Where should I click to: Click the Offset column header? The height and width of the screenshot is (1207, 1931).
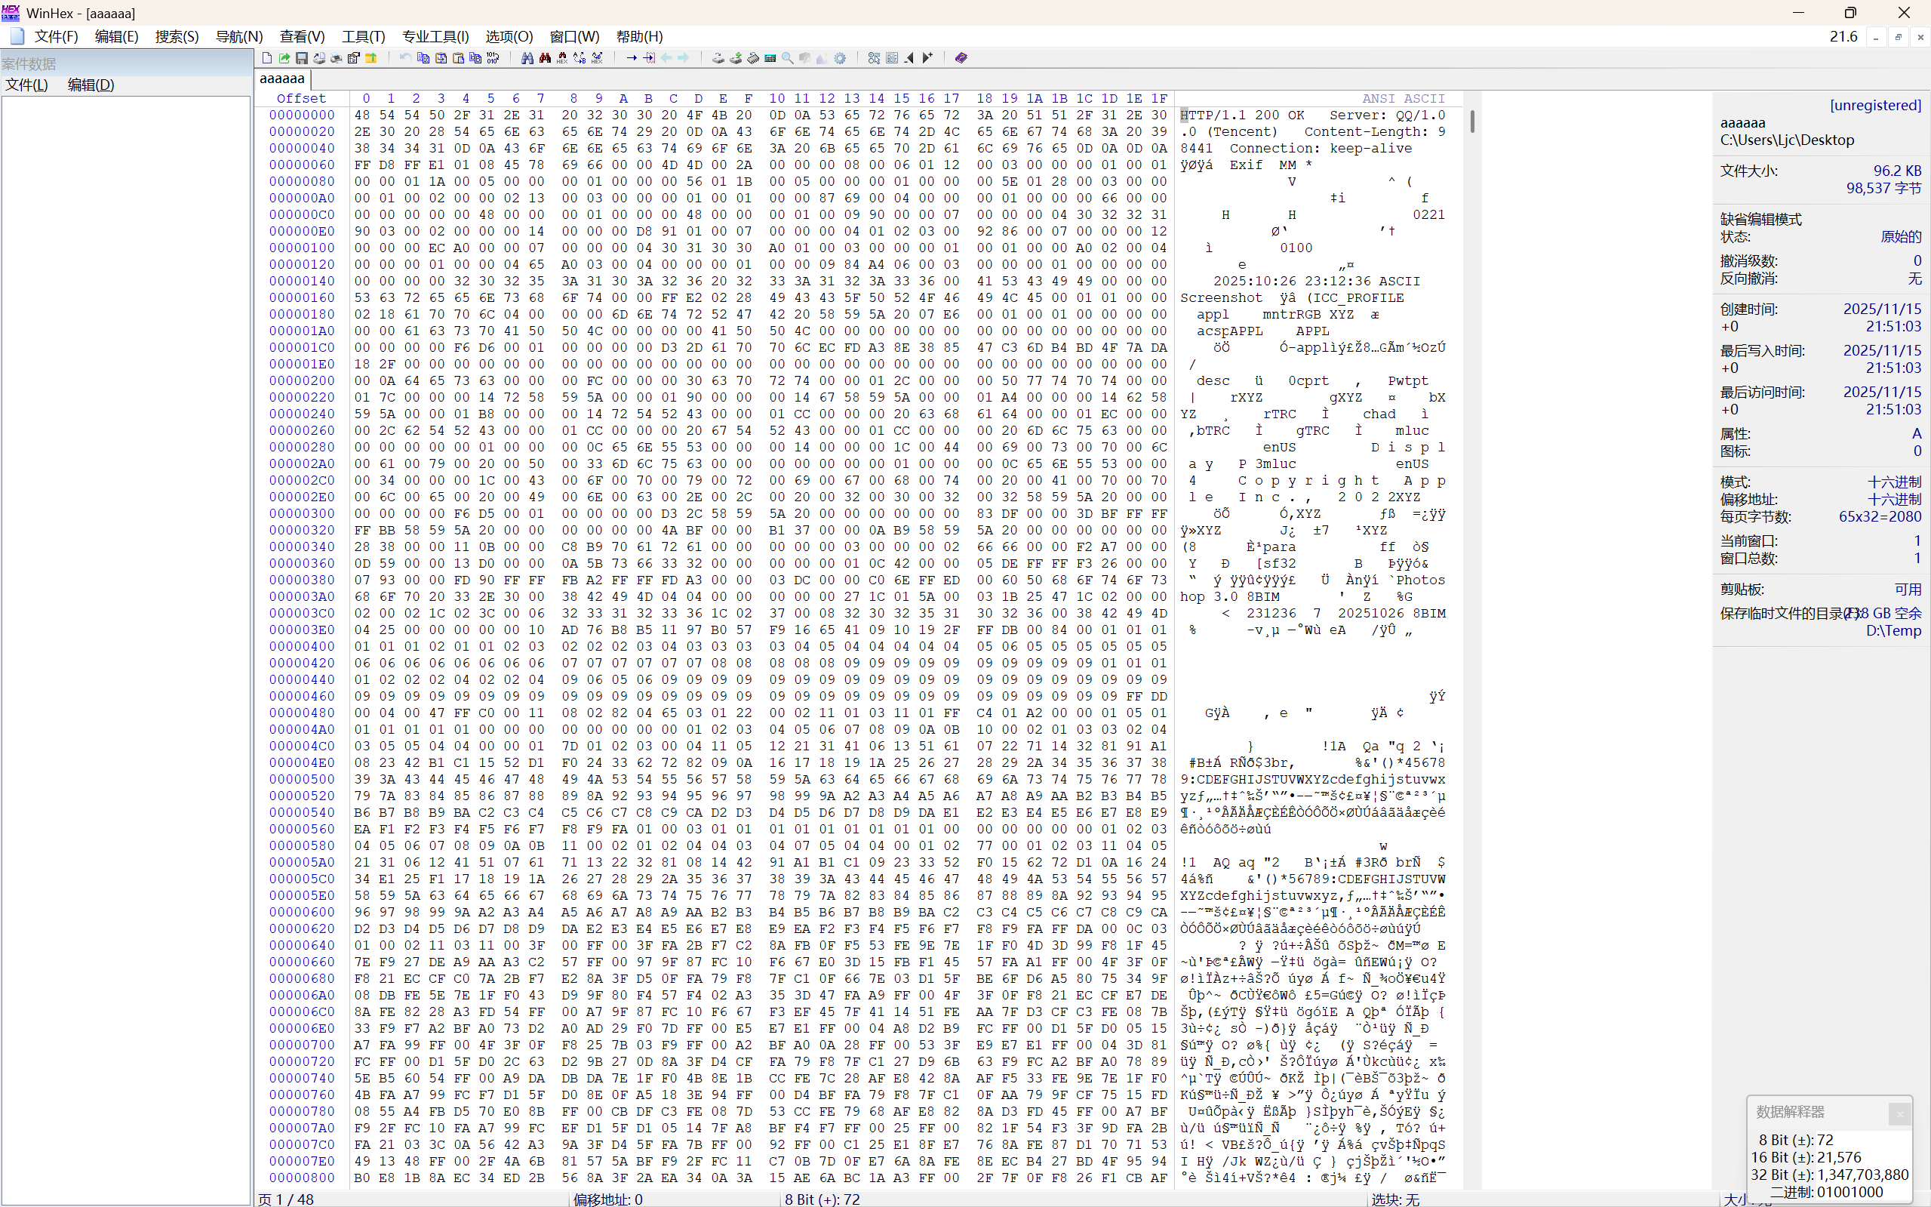click(301, 98)
